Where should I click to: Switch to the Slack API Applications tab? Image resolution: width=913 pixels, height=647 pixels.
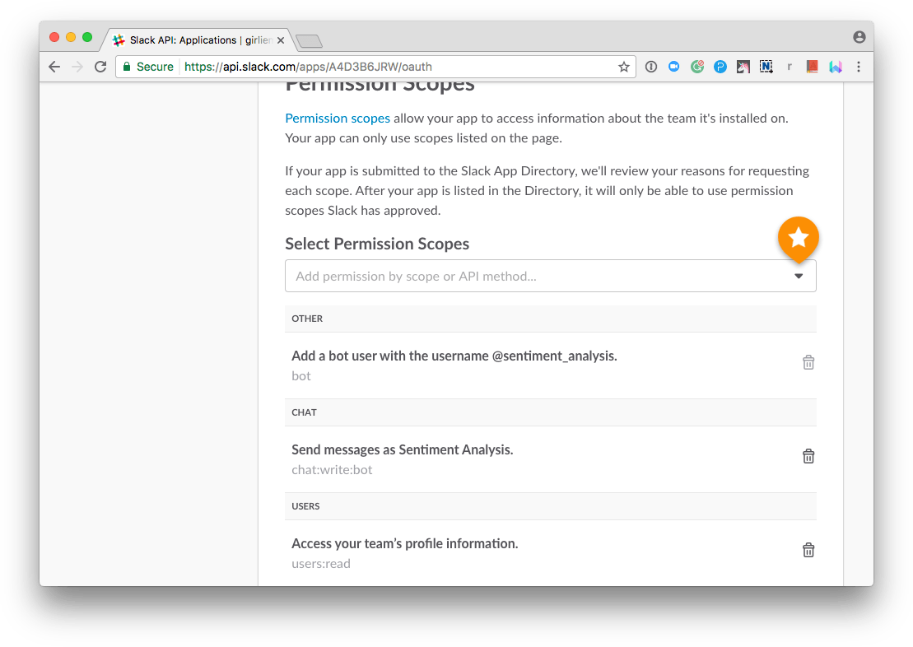(195, 40)
